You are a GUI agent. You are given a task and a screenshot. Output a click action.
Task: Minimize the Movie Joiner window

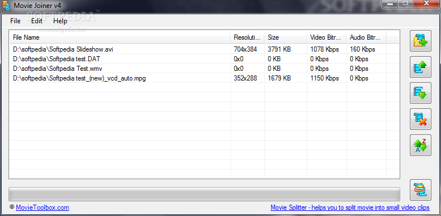[x=391, y=3]
